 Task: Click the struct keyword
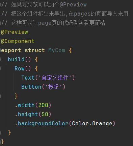(x=35, y=50)
